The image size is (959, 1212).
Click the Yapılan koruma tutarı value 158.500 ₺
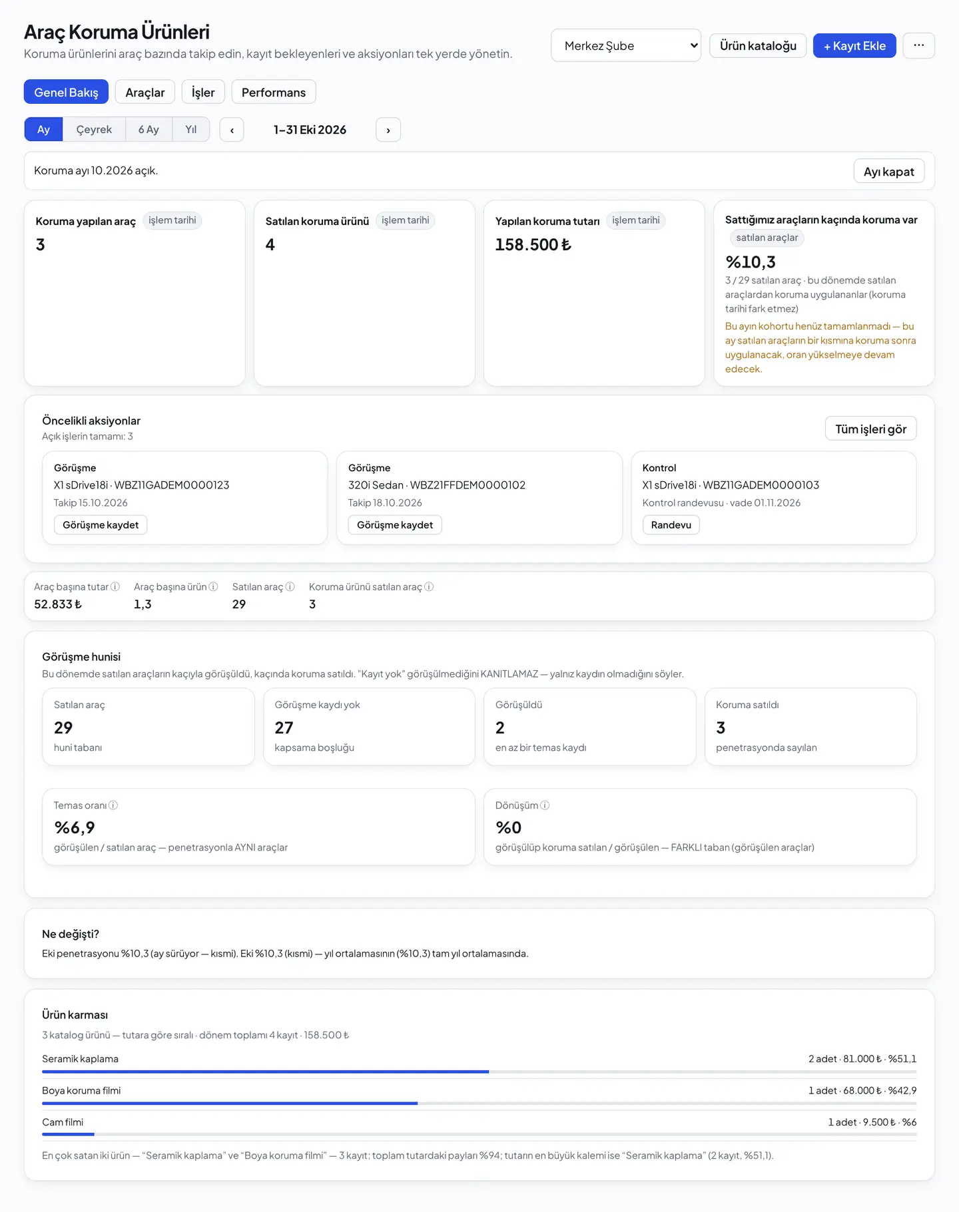(x=533, y=245)
